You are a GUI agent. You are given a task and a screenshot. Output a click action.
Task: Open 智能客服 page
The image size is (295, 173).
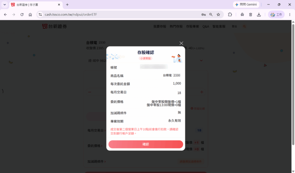[219, 26]
